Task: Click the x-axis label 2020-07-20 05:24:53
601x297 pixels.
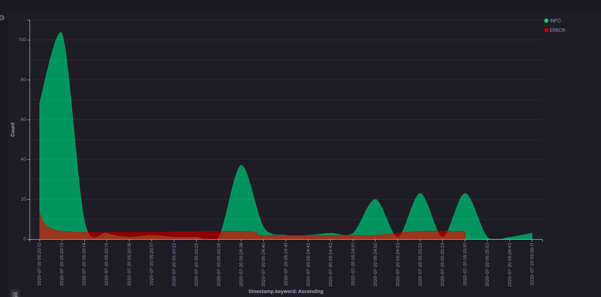Action: (398, 264)
